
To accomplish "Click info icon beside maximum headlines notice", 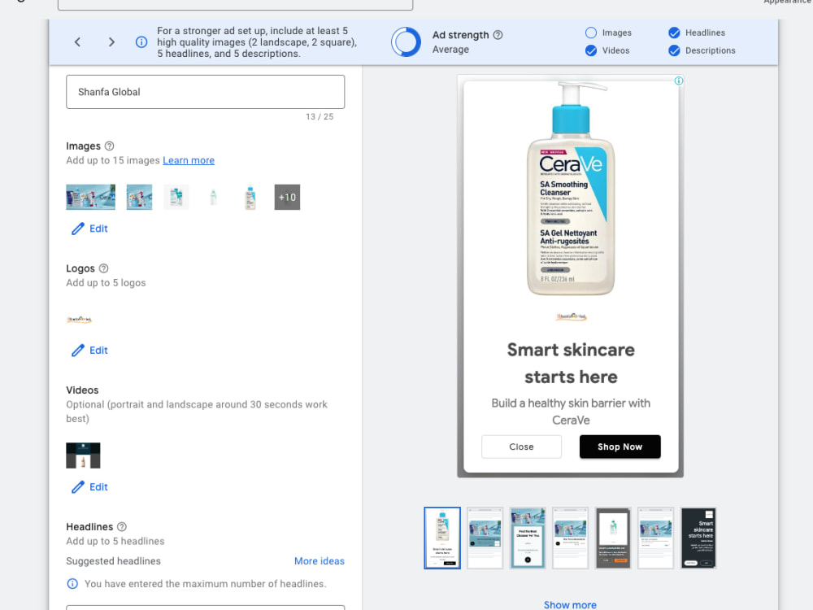I will tap(72, 583).
